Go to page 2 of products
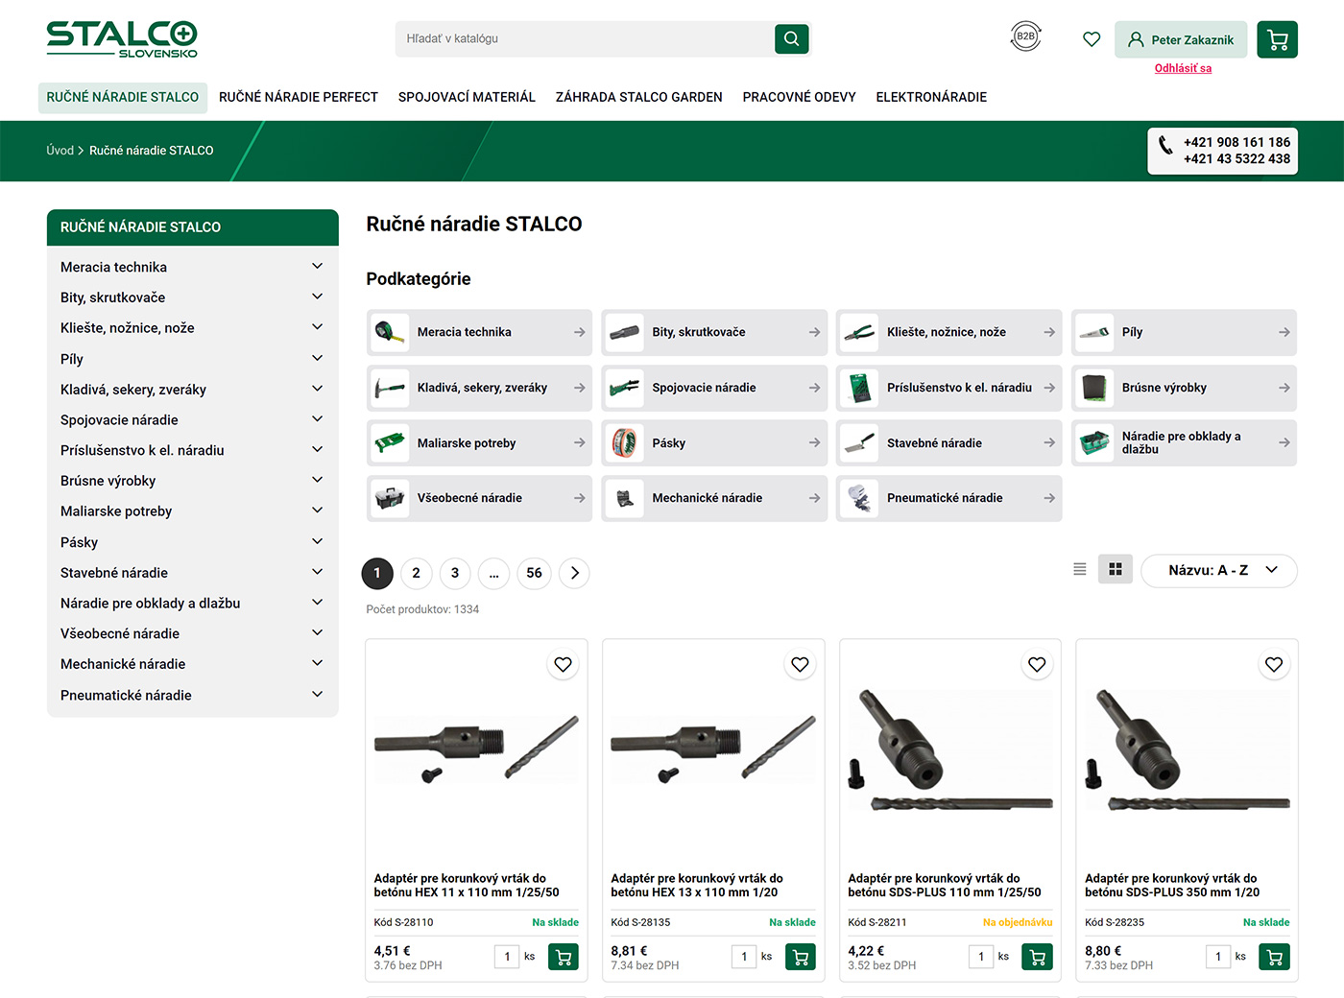 [x=416, y=573]
